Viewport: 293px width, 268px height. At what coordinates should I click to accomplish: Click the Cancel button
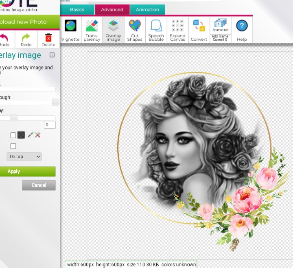(x=39, y=185)
